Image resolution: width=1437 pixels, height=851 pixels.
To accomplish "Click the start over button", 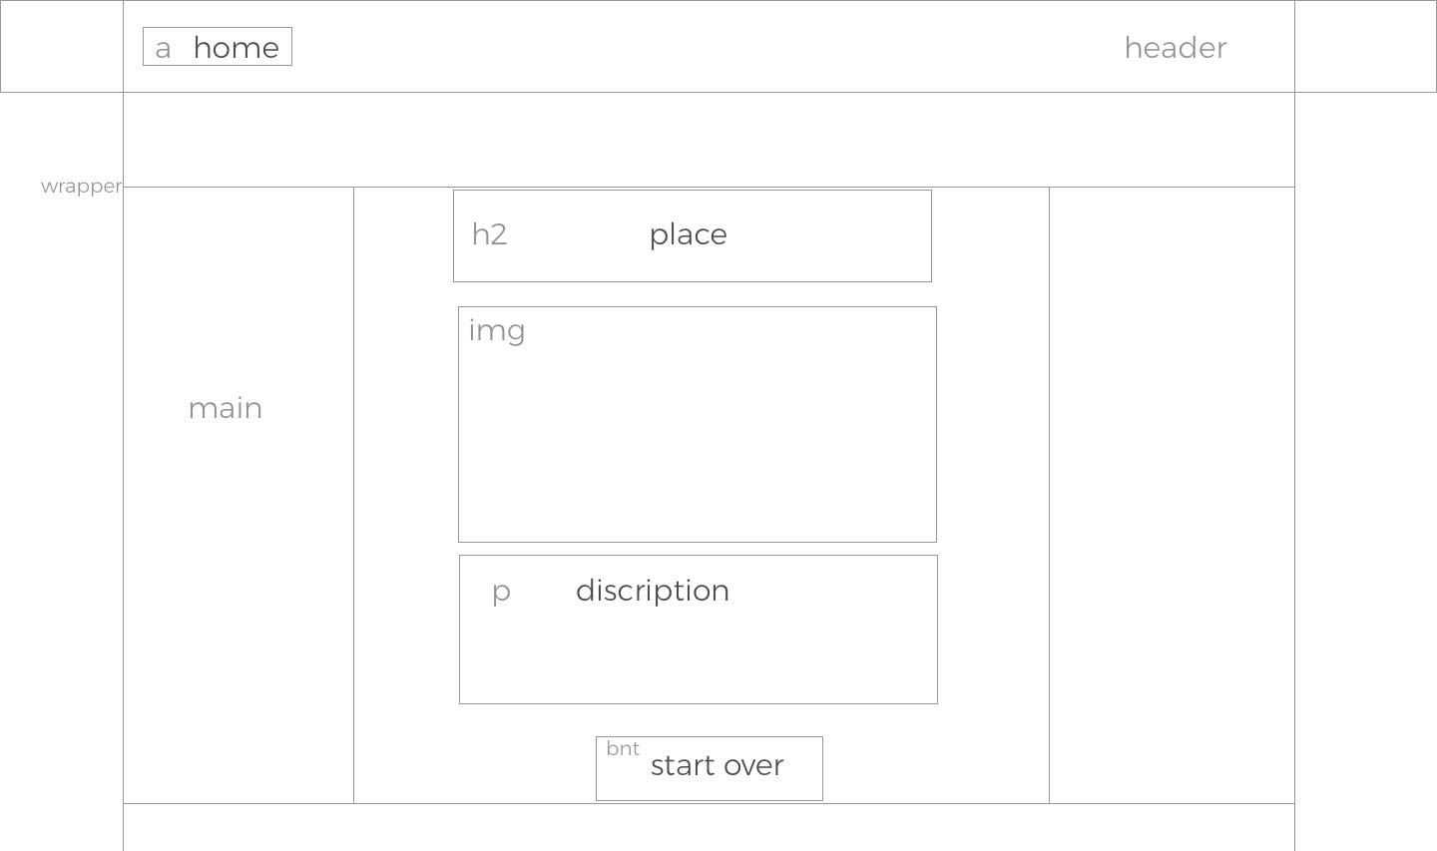I will click(x=710, y=768).
